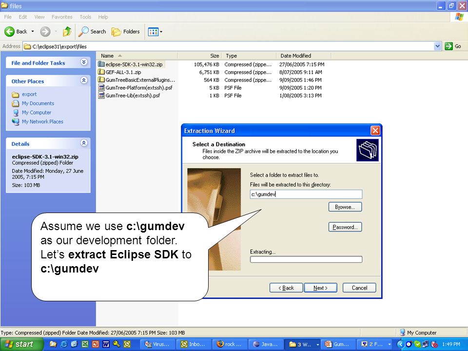This screenshot has width=468, height=351.
Task: Sort files by the Type column header
Action: pos(249,56)
